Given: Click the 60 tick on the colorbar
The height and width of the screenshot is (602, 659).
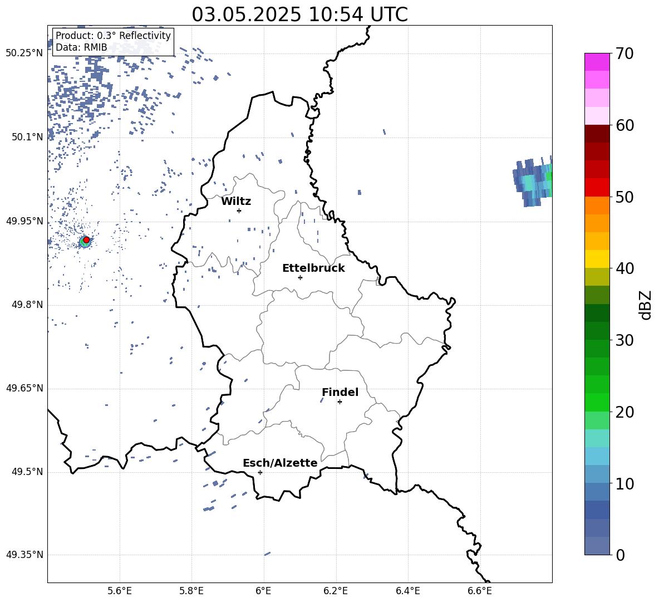Looking at the screenshot, I should 624,125.
